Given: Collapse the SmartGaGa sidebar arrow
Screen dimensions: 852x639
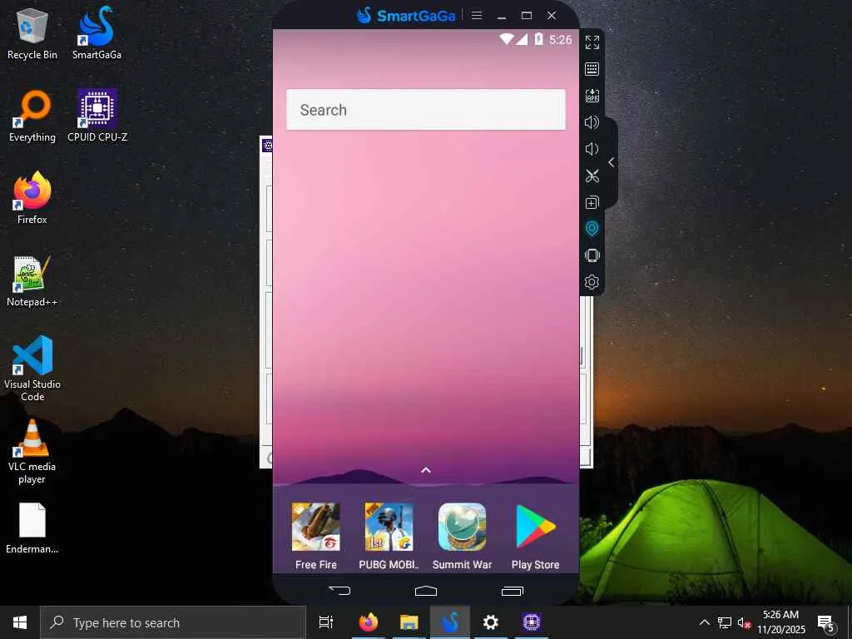Looking at the screenshot, I should point(612,162).
